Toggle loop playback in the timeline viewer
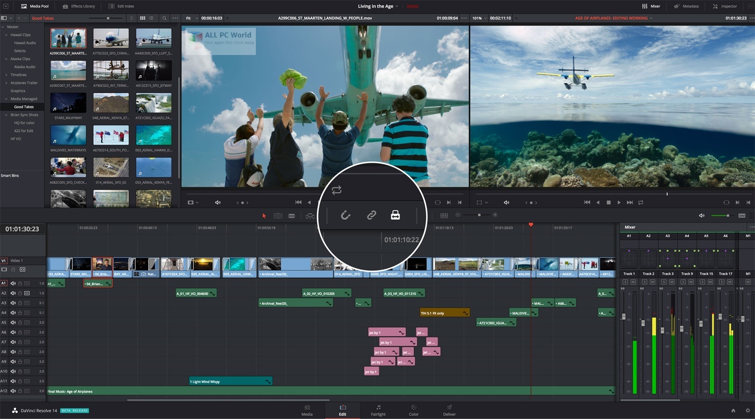This screenshot has height=419, width=755. click(641, 202)
